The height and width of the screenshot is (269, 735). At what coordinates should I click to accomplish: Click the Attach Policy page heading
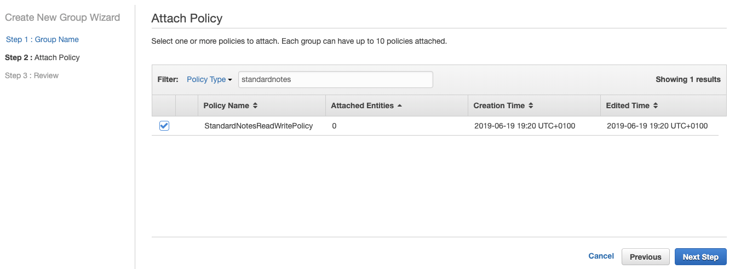point(187,18)
